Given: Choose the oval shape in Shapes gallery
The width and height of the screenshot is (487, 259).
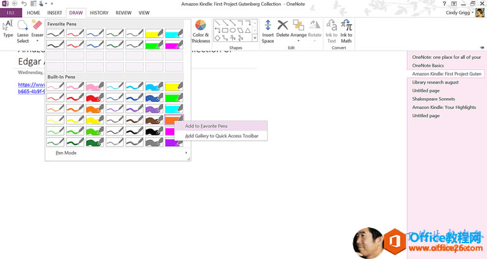Looking at the screenshot, I should pyautogui.click(x=232, y=30).
